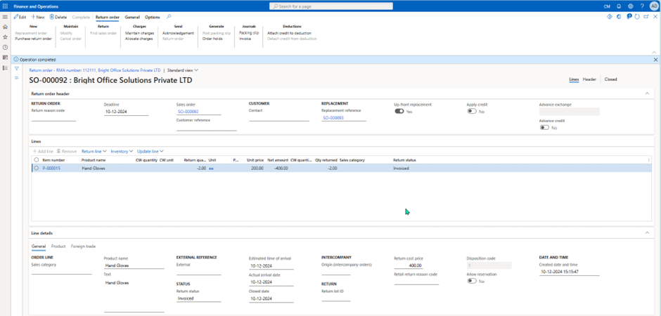The height and width of the screenshot is (316, 661).
Task: Open sales order SO-000092 link
Action: [x=188, y=112]
